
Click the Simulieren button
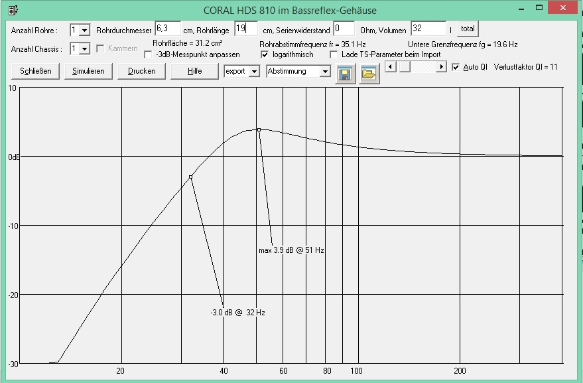pos(89,71)
